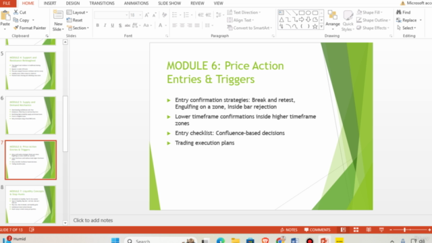Toggle the NOTES pane
The image size is (432, 243).
tap(289, 230)
